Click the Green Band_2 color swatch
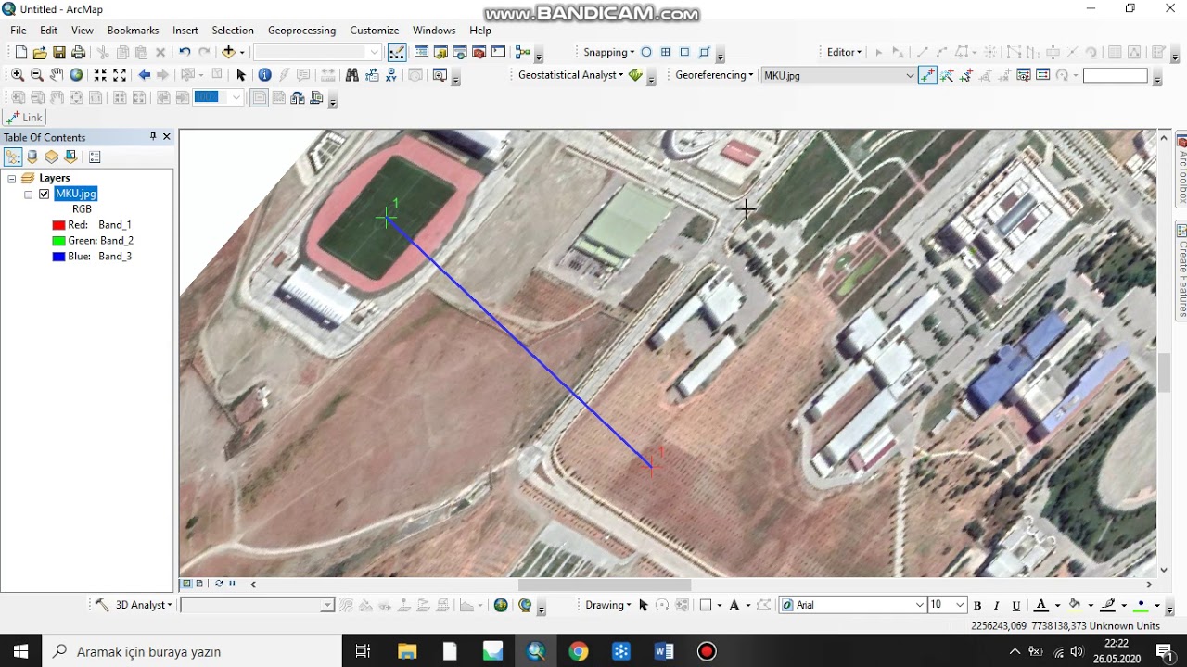Image resolution: width=1187 pixels, height=667 pixels. click(x=58, y=241)
